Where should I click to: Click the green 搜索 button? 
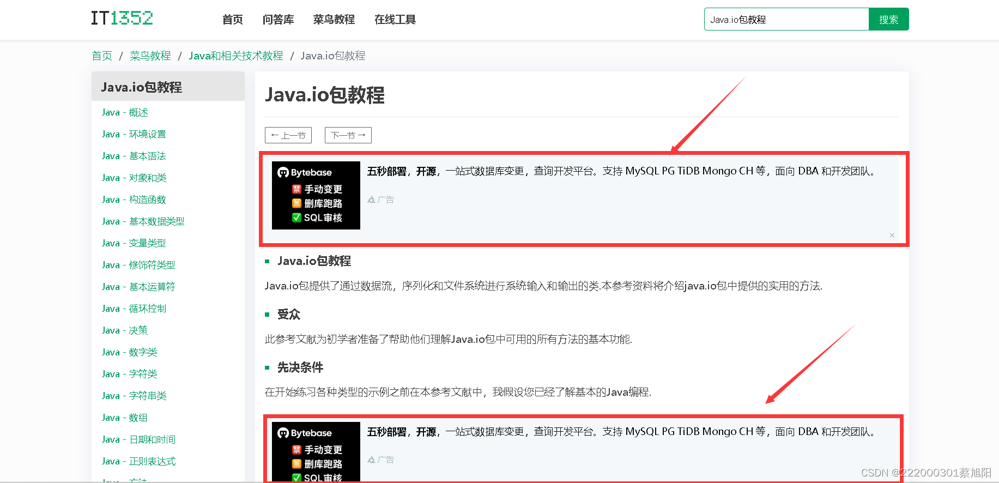(888, 19)
